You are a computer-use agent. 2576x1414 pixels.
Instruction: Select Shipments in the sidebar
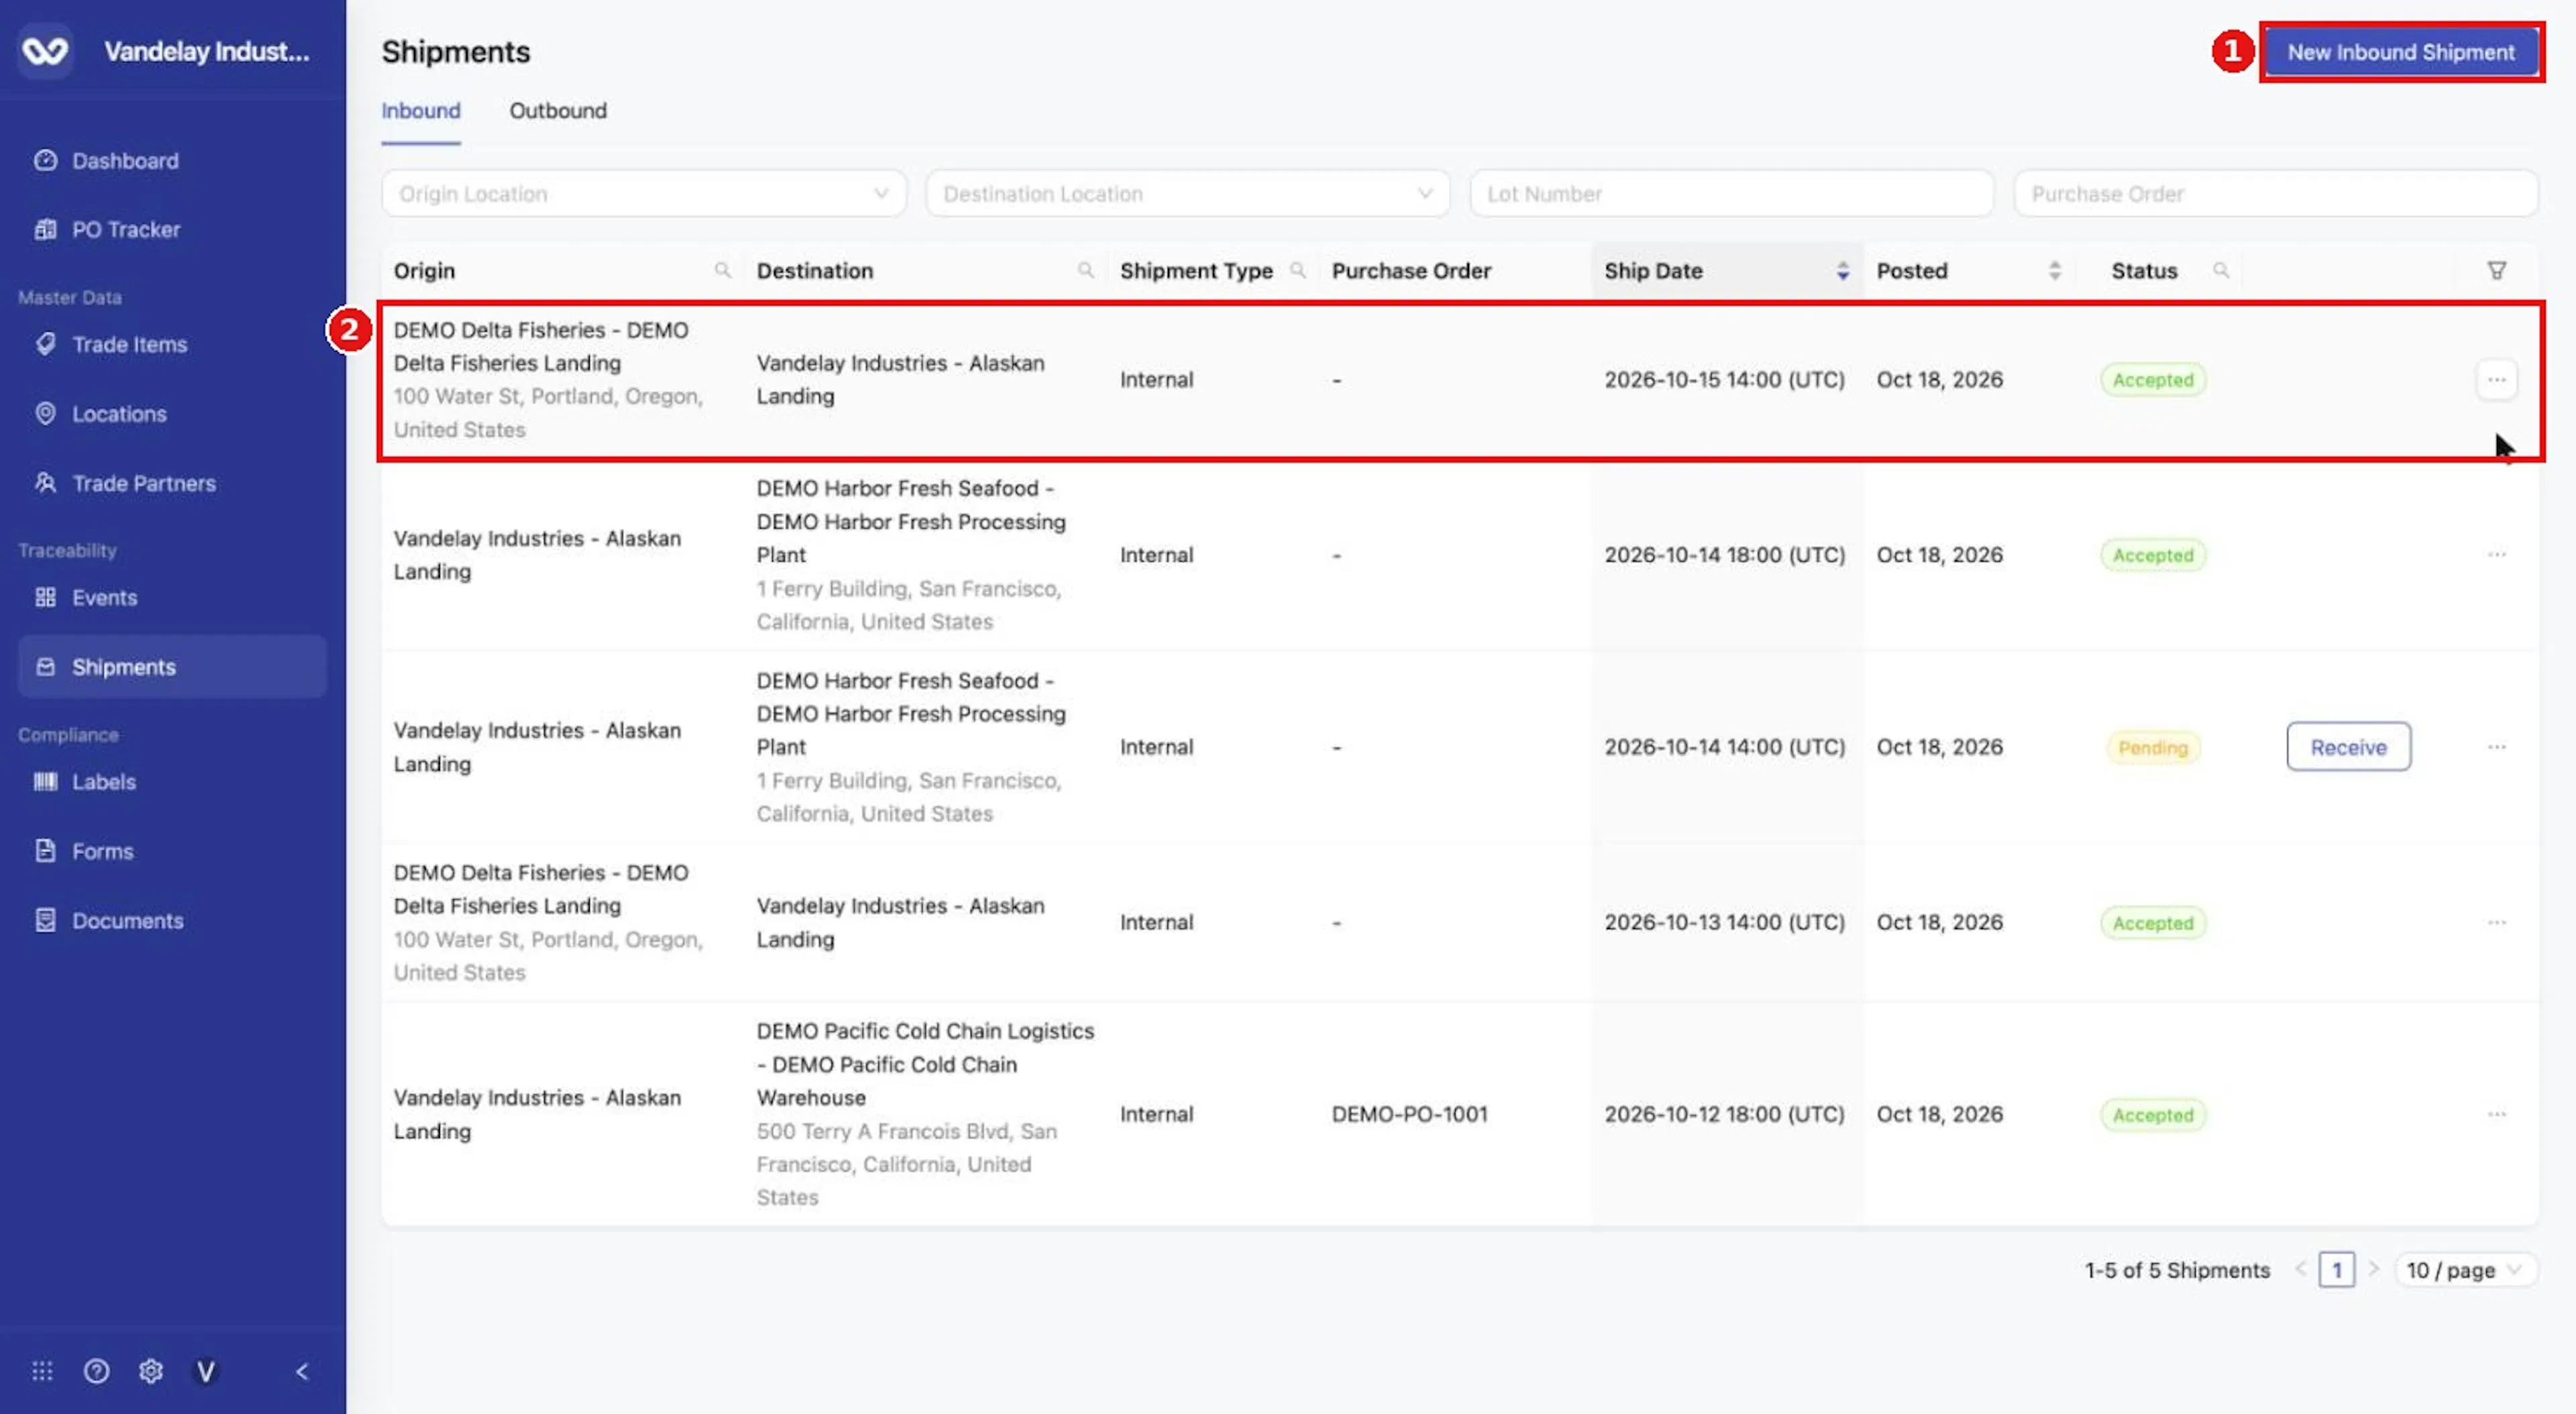(x=172, y=666)
